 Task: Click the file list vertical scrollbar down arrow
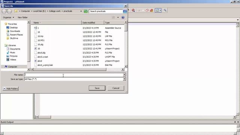(x=126, y=66)
